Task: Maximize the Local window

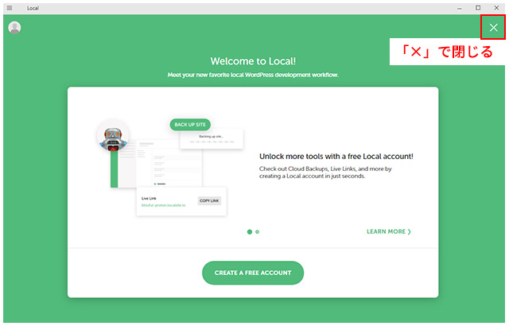Action: (478, 8)
